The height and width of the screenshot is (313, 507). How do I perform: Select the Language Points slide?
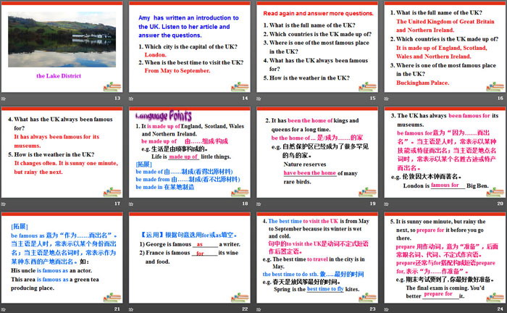coord(188,152)
